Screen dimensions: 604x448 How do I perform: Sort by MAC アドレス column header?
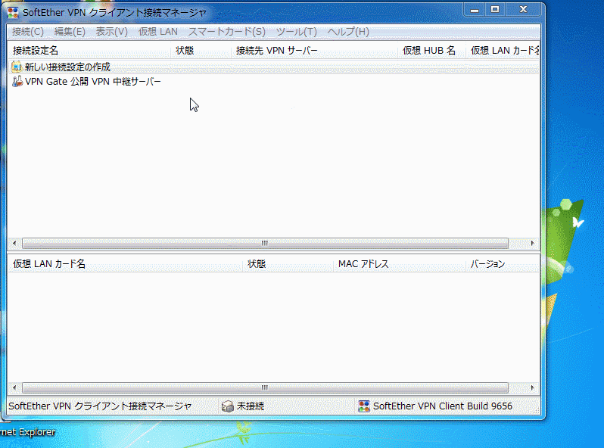(400, 264)
